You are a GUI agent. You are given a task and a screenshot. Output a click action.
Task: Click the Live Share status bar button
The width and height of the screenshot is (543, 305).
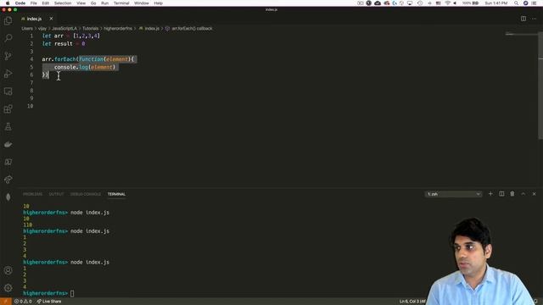[49, 302]
